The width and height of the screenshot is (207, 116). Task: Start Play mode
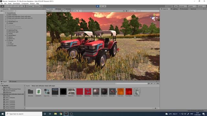pyautogui.click(x=97, y=6)
